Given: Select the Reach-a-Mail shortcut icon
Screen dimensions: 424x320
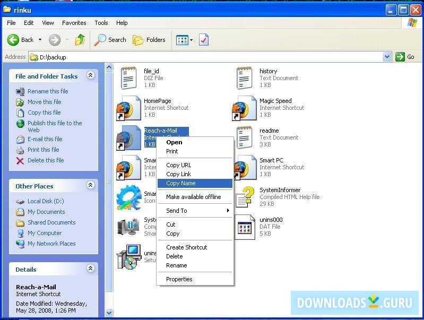Looking at the screenshot, I should click(x=129, y=138).
